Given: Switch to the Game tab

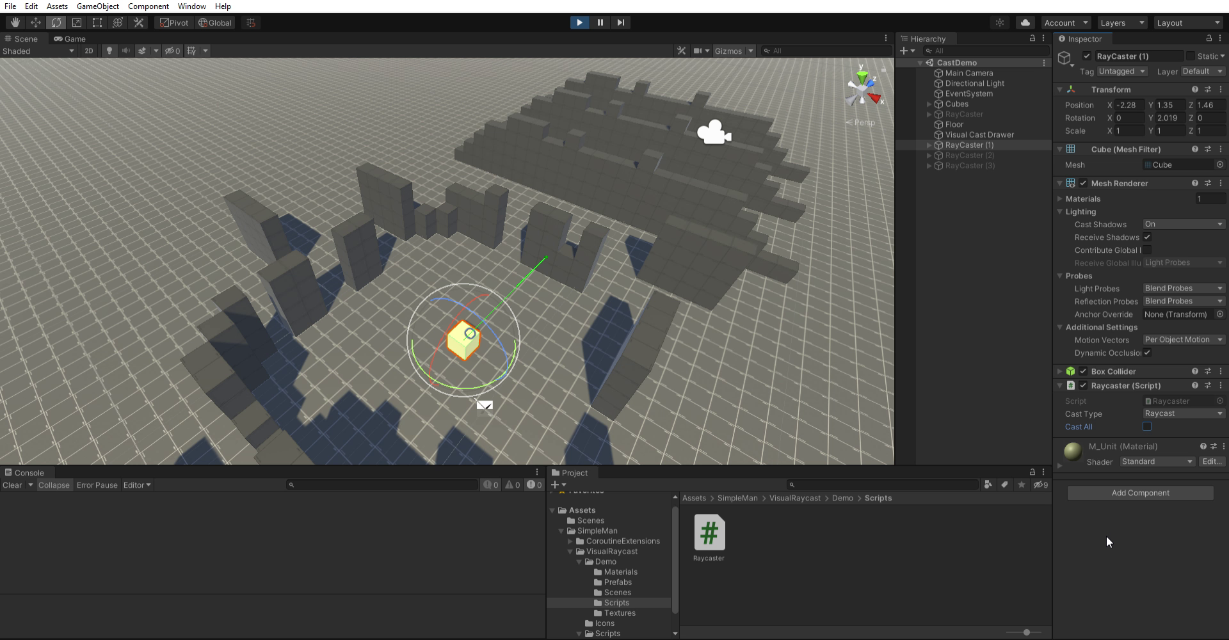Looking at the screenshot, I should tap(70, 38).
